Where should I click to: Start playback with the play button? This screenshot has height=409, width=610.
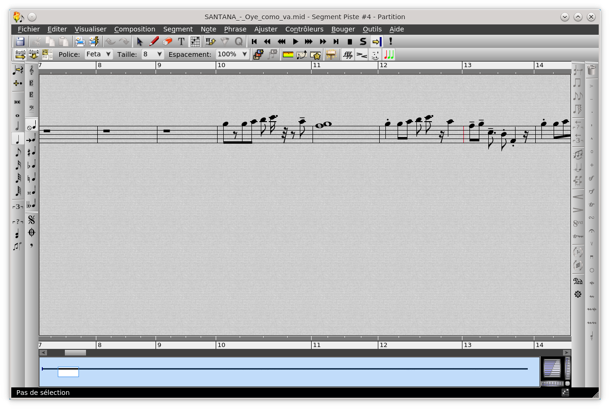[x=295, y=41]
